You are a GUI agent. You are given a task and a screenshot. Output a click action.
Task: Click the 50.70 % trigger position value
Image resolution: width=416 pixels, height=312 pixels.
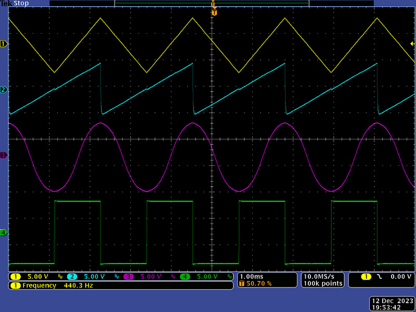[x=258, y=284]
